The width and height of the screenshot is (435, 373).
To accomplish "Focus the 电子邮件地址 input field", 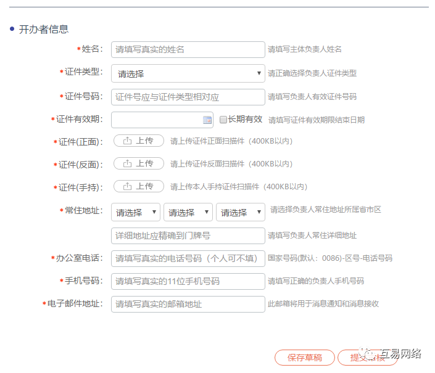I will pyautogui.click(x=188, y=305).
